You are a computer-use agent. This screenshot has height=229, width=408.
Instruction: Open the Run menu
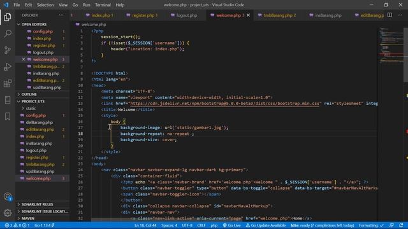[x=87, y=5]
